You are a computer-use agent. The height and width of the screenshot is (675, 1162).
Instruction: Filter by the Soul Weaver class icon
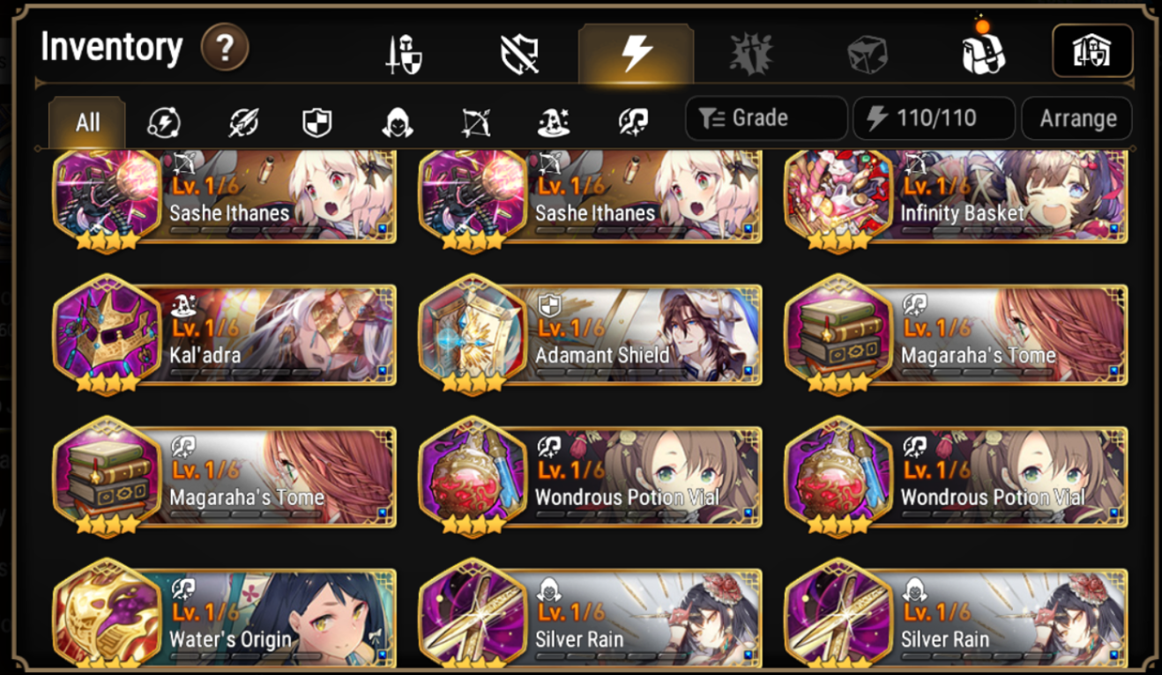click(634, 122)
